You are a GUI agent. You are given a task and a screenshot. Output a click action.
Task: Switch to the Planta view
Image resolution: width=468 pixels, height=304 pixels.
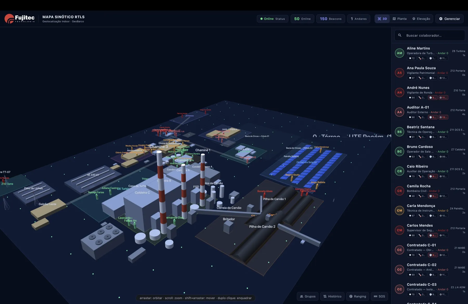point(400,19)
